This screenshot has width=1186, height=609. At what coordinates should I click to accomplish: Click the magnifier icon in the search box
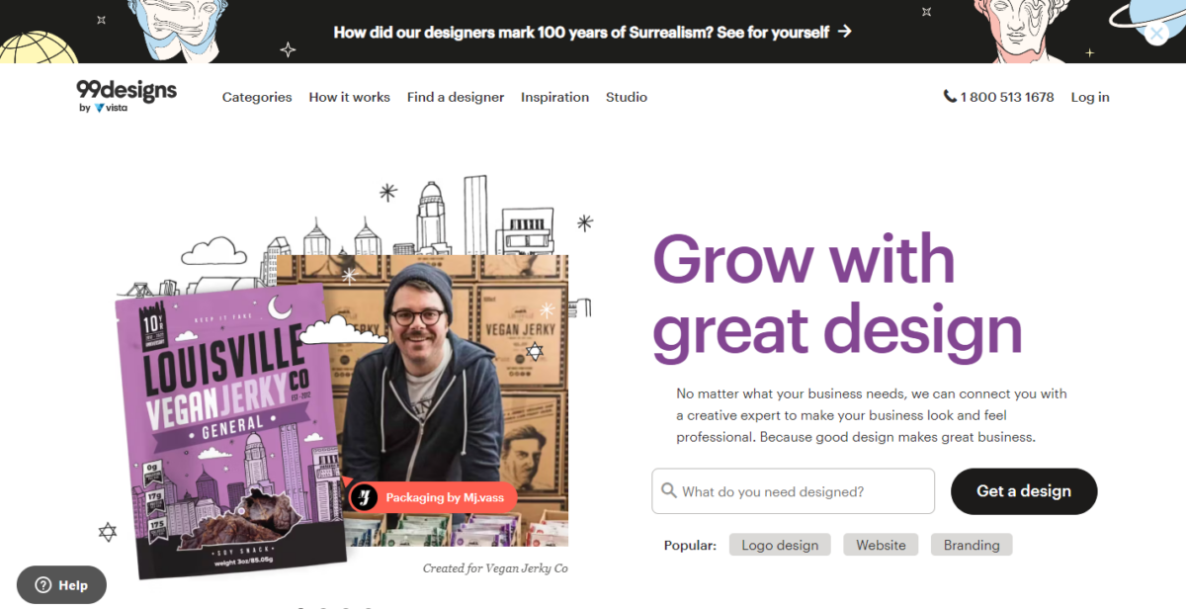[x=669, y=490]
